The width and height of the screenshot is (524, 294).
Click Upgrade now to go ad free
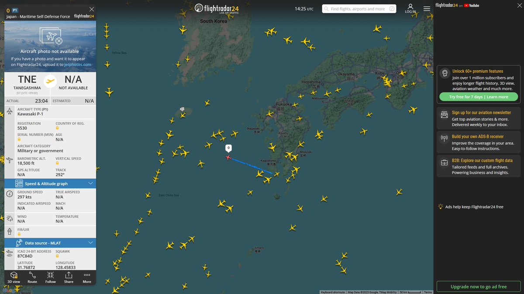479,287
